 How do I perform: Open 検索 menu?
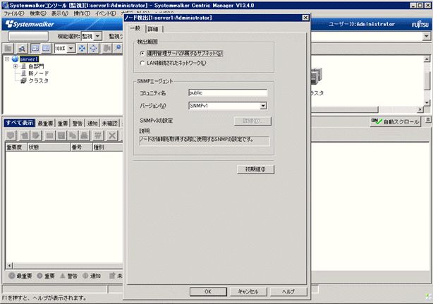38,13
